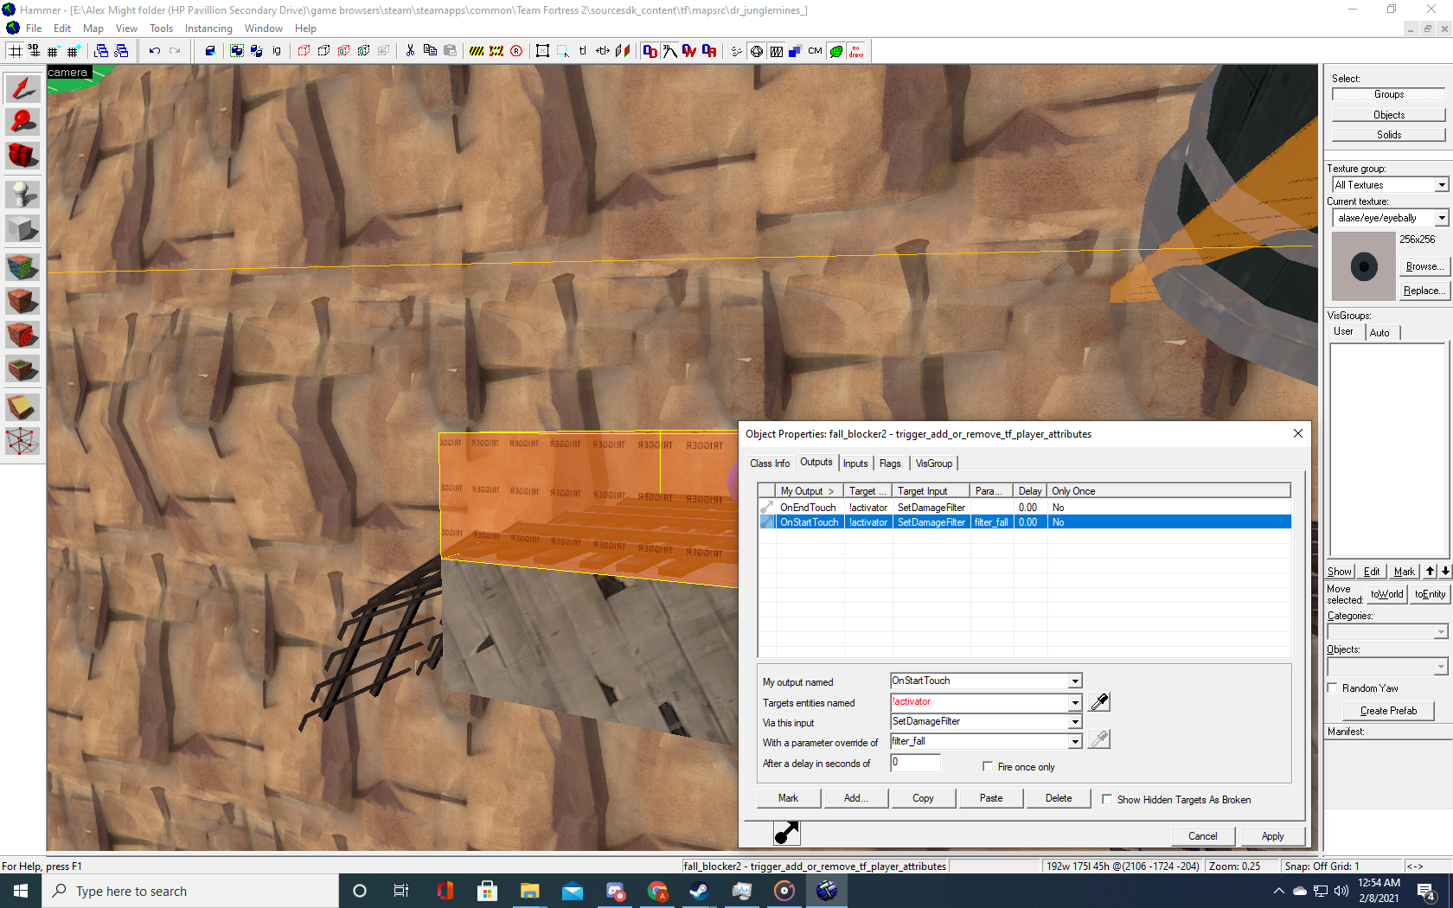Click the taskbar search box
The image size is (1453, 908).
coord(190,891)
